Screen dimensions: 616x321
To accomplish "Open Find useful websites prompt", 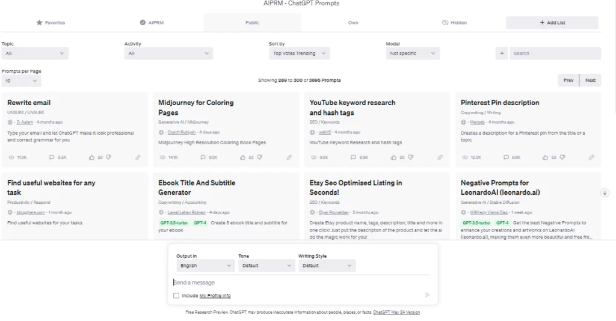I will pos(51,188).
